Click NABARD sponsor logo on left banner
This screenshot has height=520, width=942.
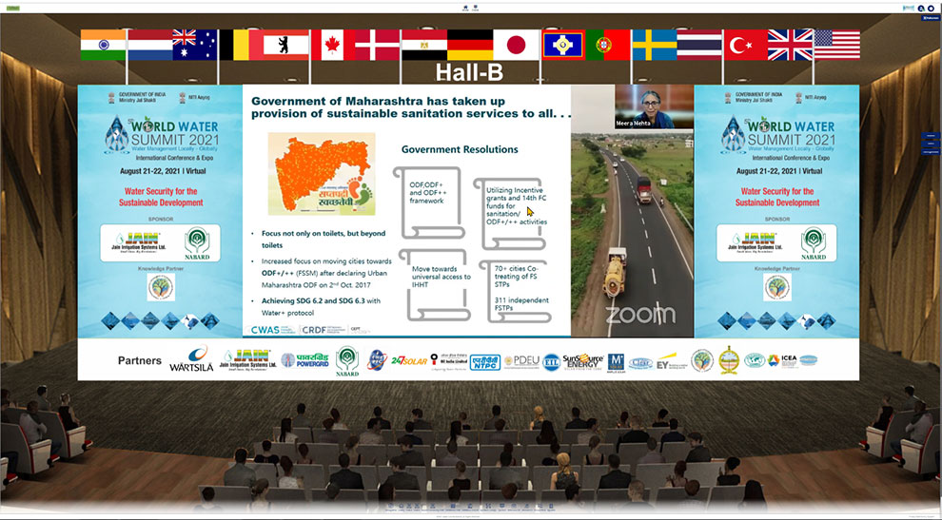click(x=197, y=243)
